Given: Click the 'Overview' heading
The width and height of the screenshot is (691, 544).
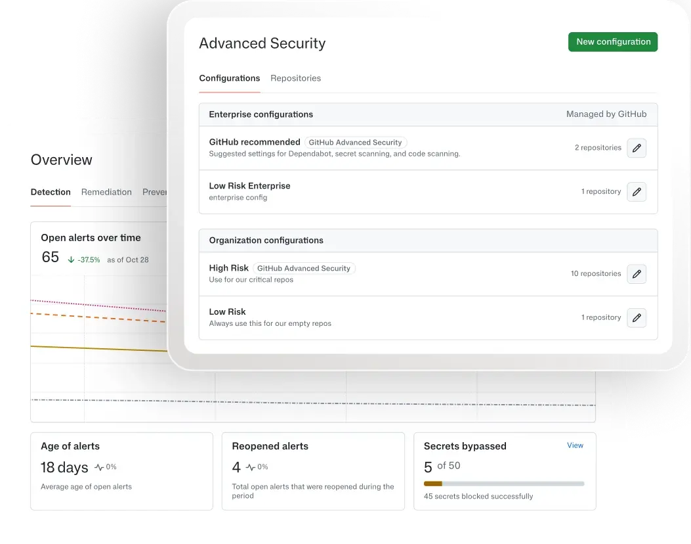Looking at the screenshot, I should pos(61,160).
